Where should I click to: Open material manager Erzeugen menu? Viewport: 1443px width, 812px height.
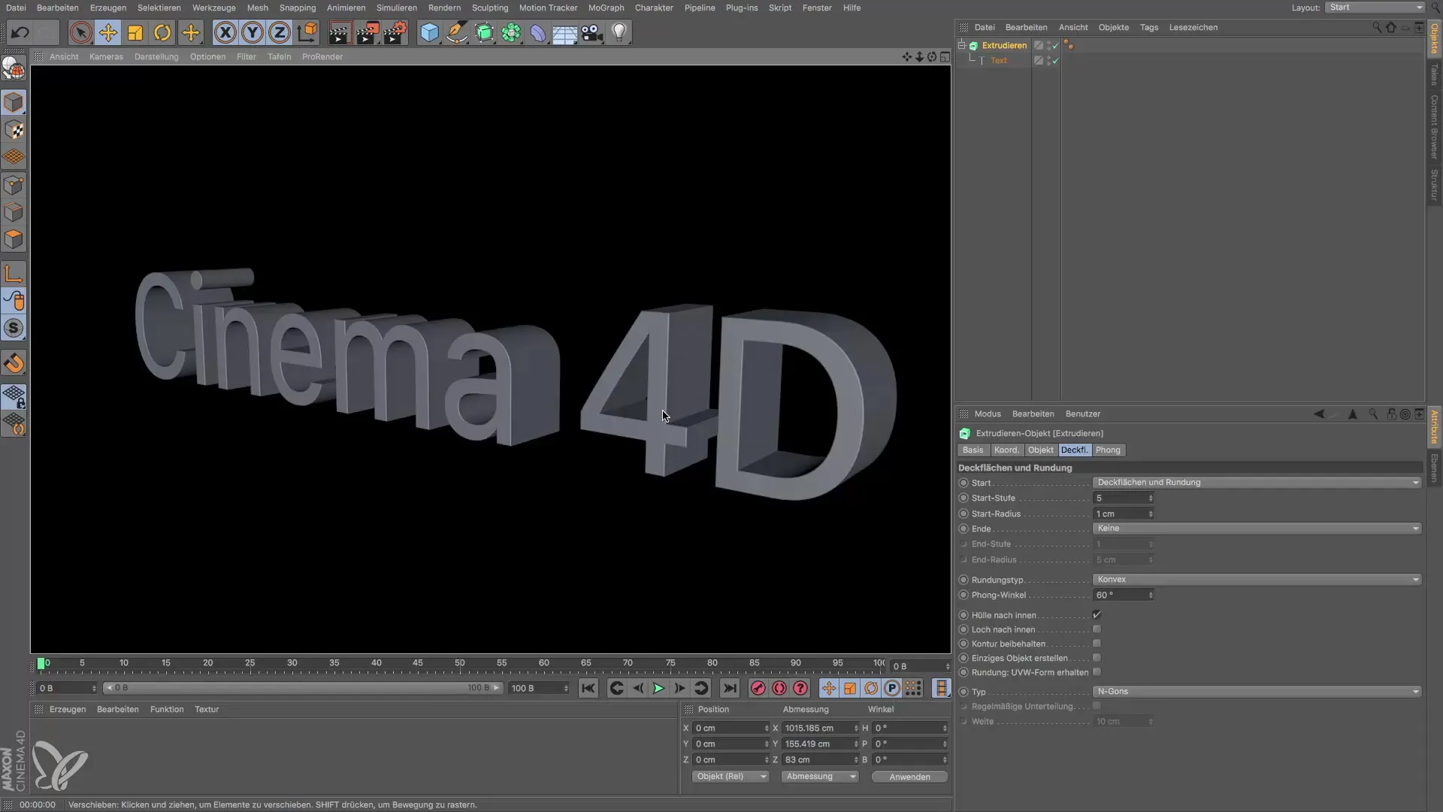tap(68, 709)
